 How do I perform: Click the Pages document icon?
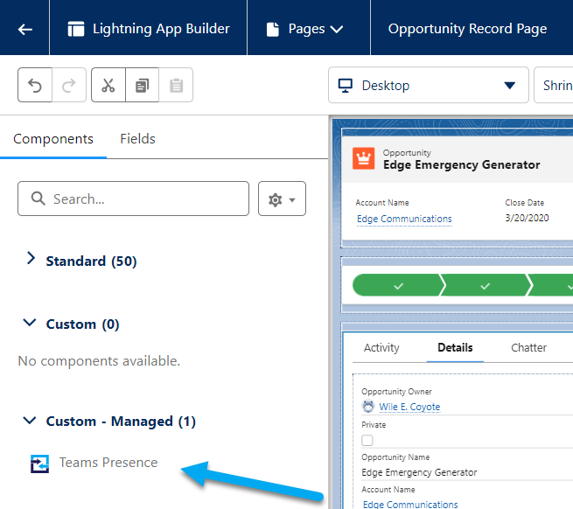(x=273, y=29)
